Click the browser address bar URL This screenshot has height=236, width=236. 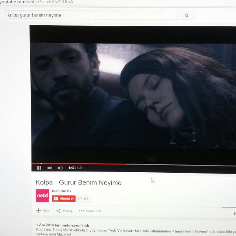37,2
